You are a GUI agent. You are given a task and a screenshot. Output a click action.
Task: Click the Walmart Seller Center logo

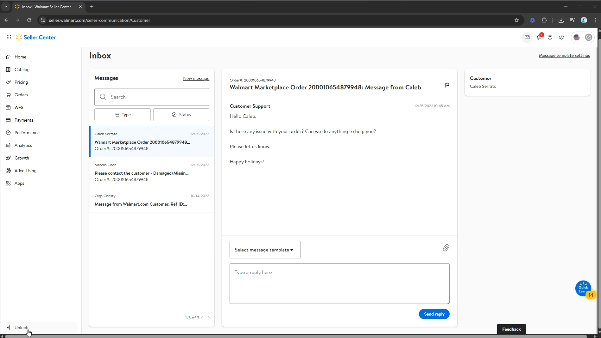click(36, 37)
